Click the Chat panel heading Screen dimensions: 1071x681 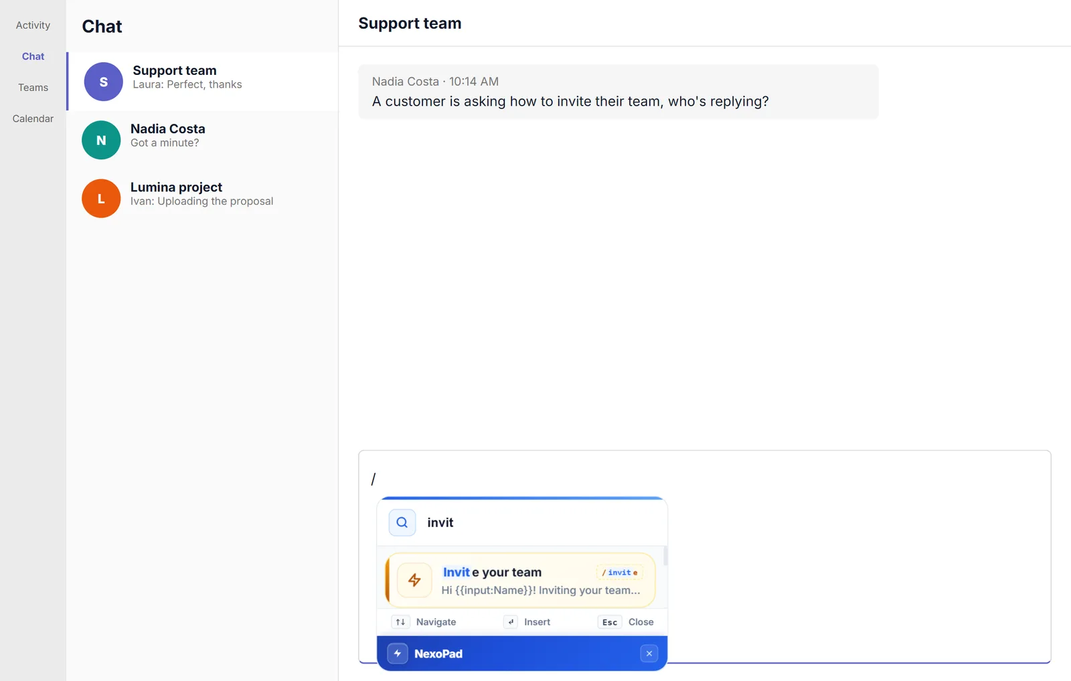[102, 27]
